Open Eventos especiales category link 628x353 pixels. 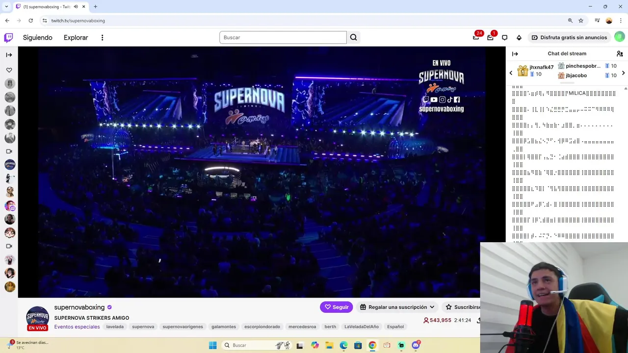[x=77, y=327]
